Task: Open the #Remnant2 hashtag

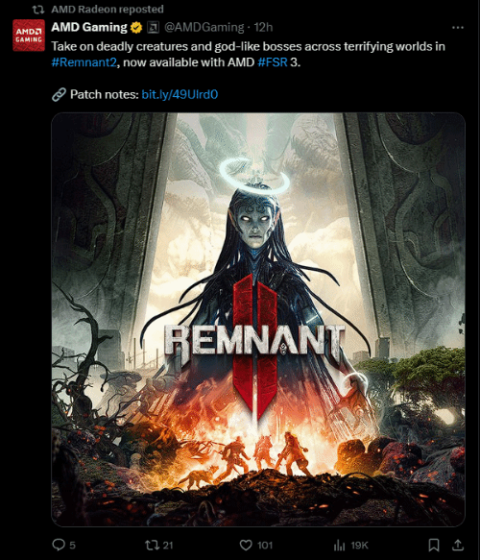Action: [x=84, y=62]
